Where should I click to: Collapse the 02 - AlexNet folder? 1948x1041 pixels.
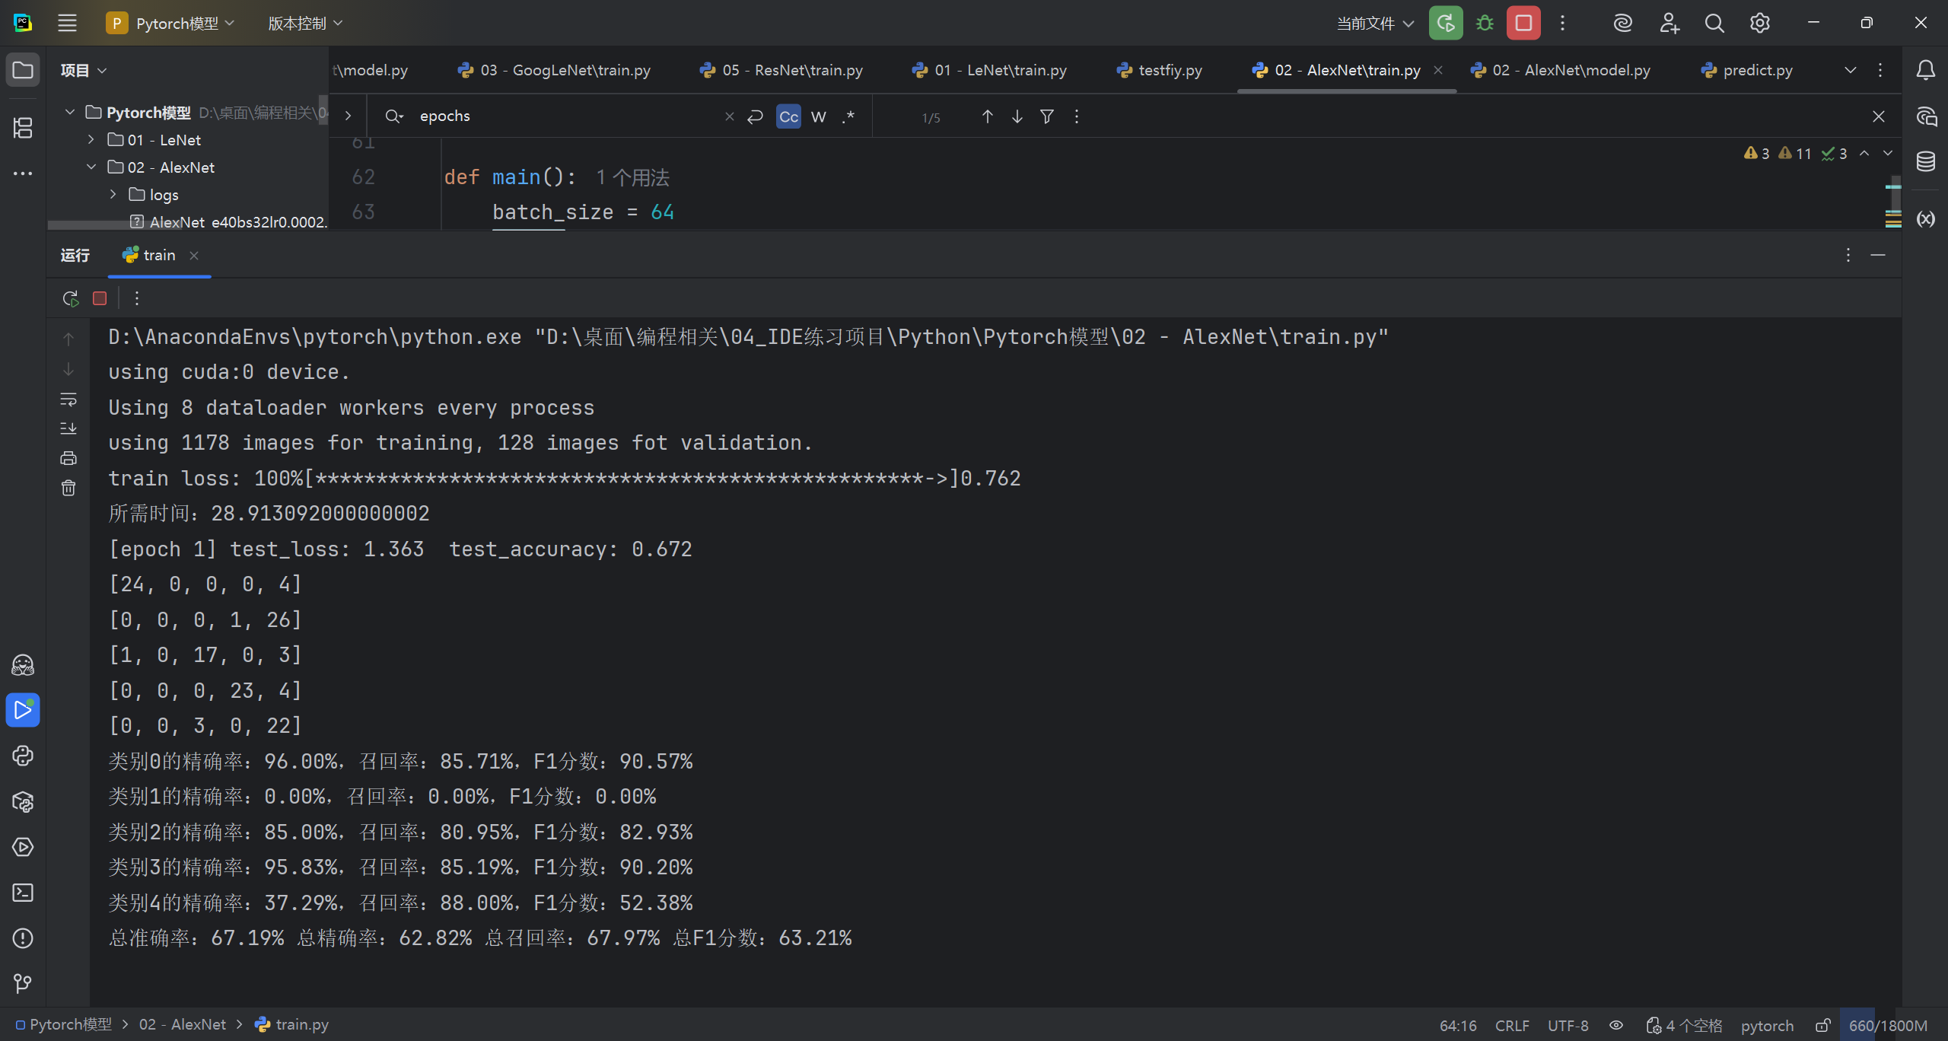pos(91,167)
